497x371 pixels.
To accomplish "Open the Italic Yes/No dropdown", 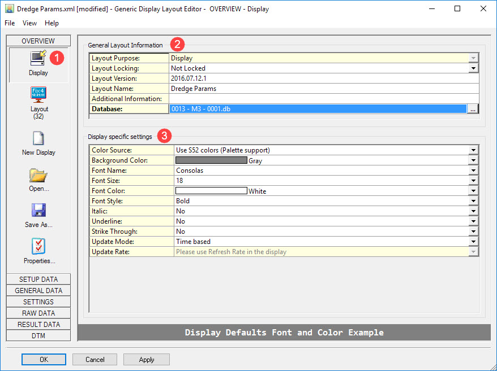I will [473, 211].
